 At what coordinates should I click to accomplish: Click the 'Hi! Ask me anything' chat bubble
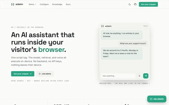pos(121,35)
